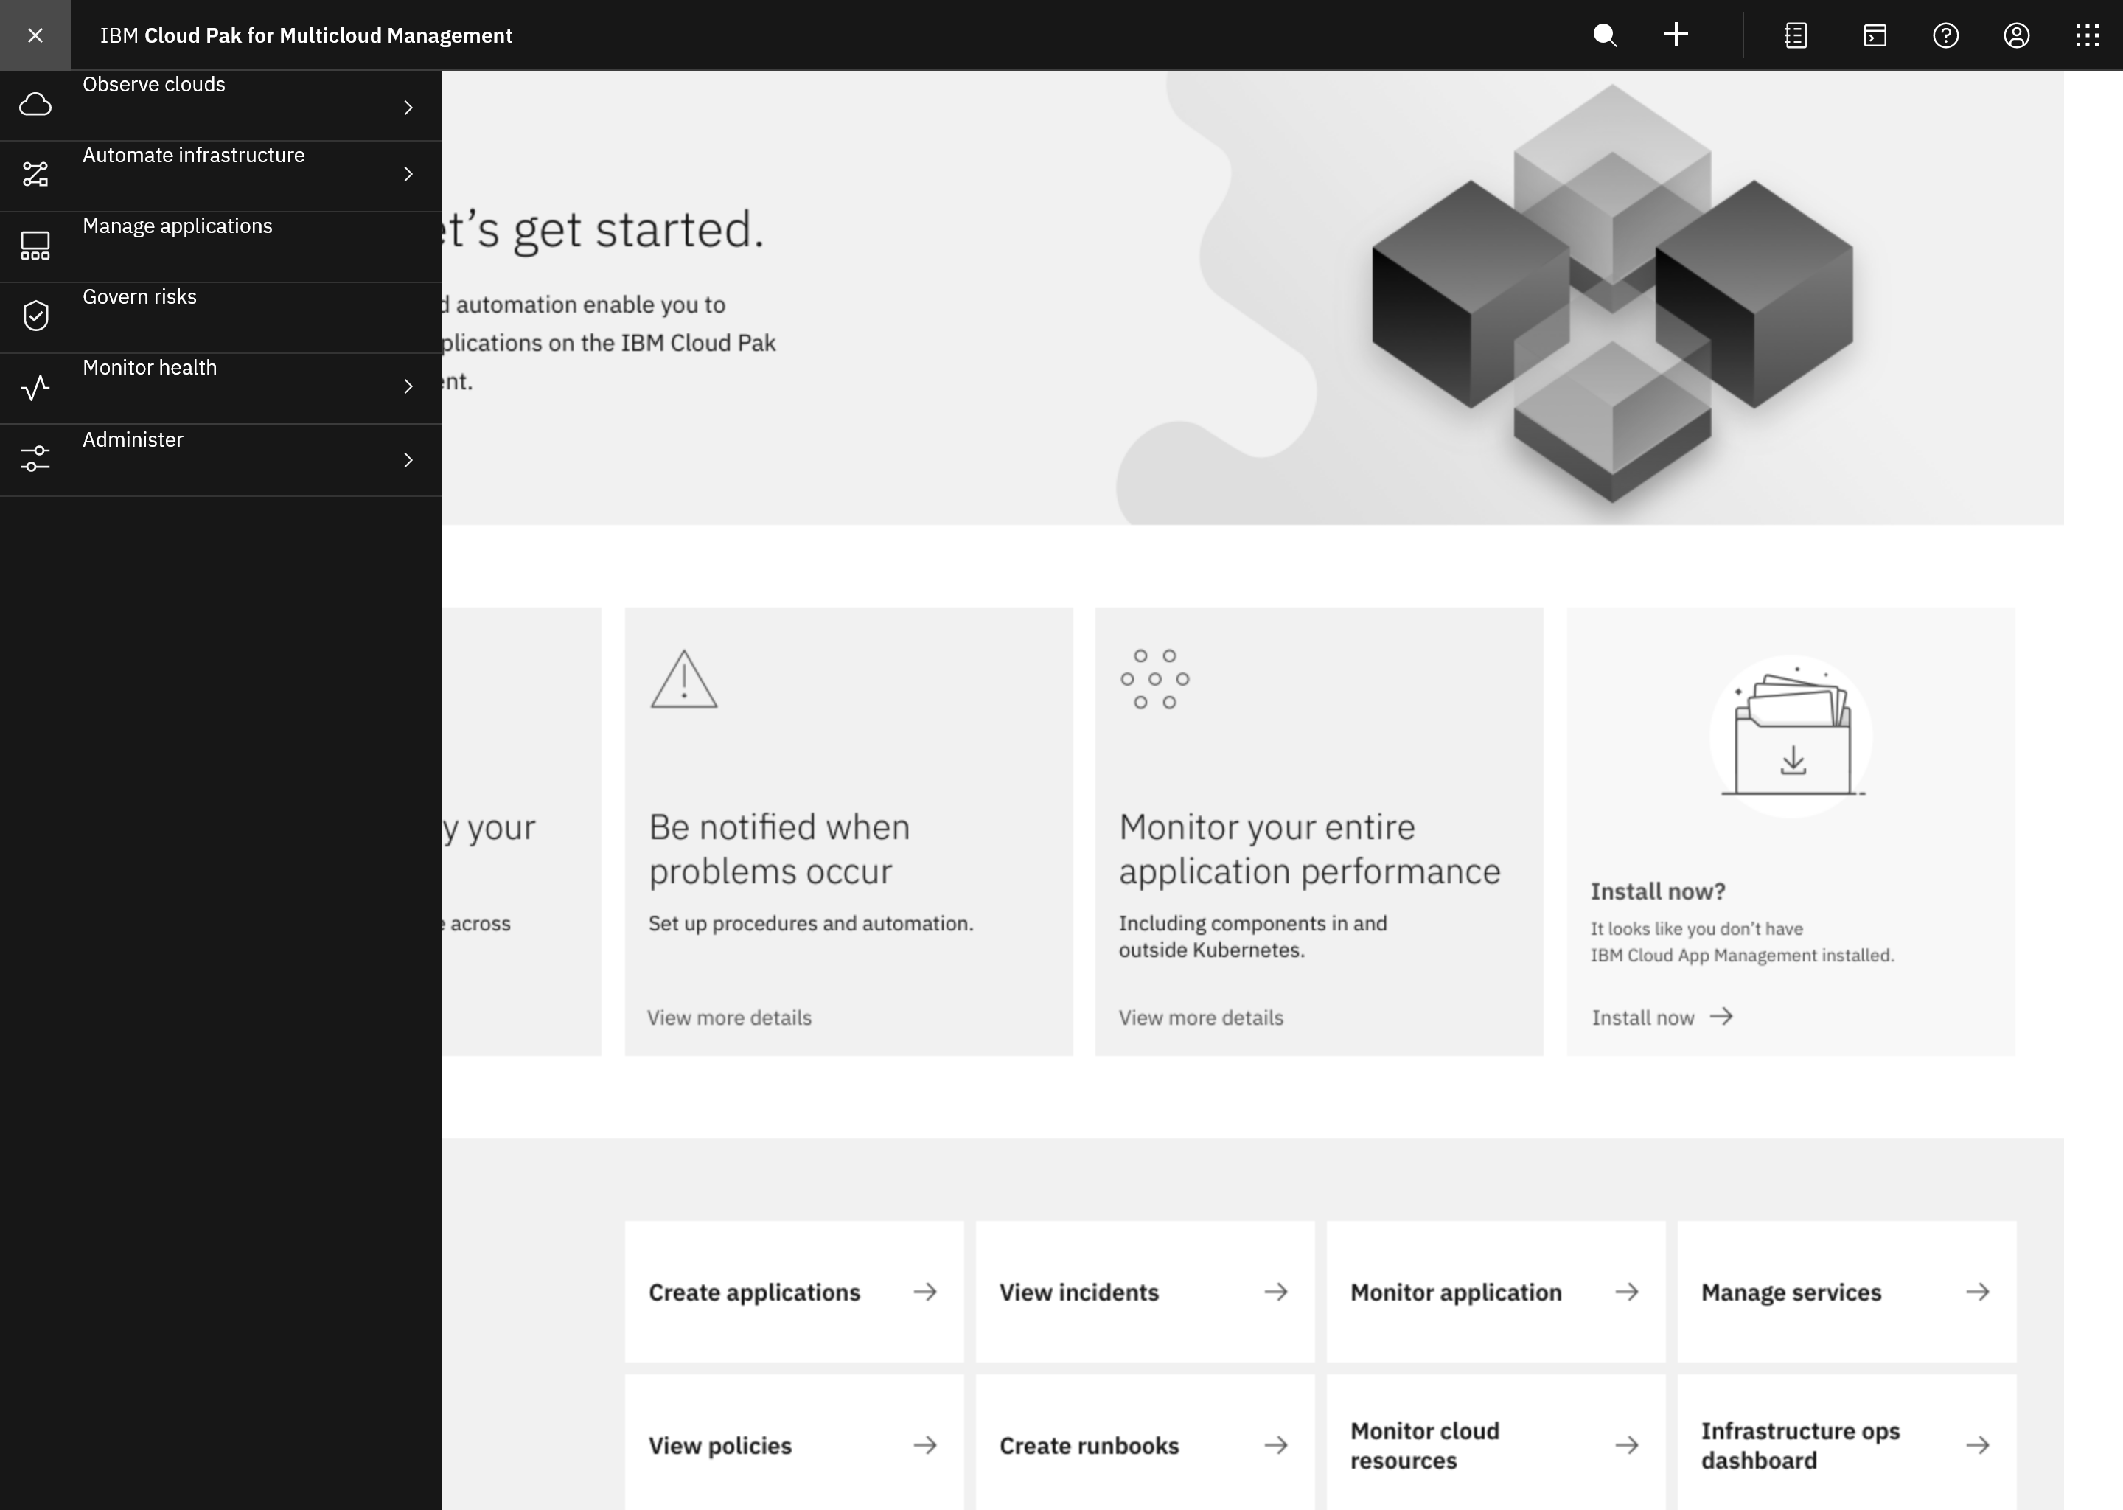2123x1510 pixels.
Task: Click the Automate infrastructure flow icon
Action: 35,174
